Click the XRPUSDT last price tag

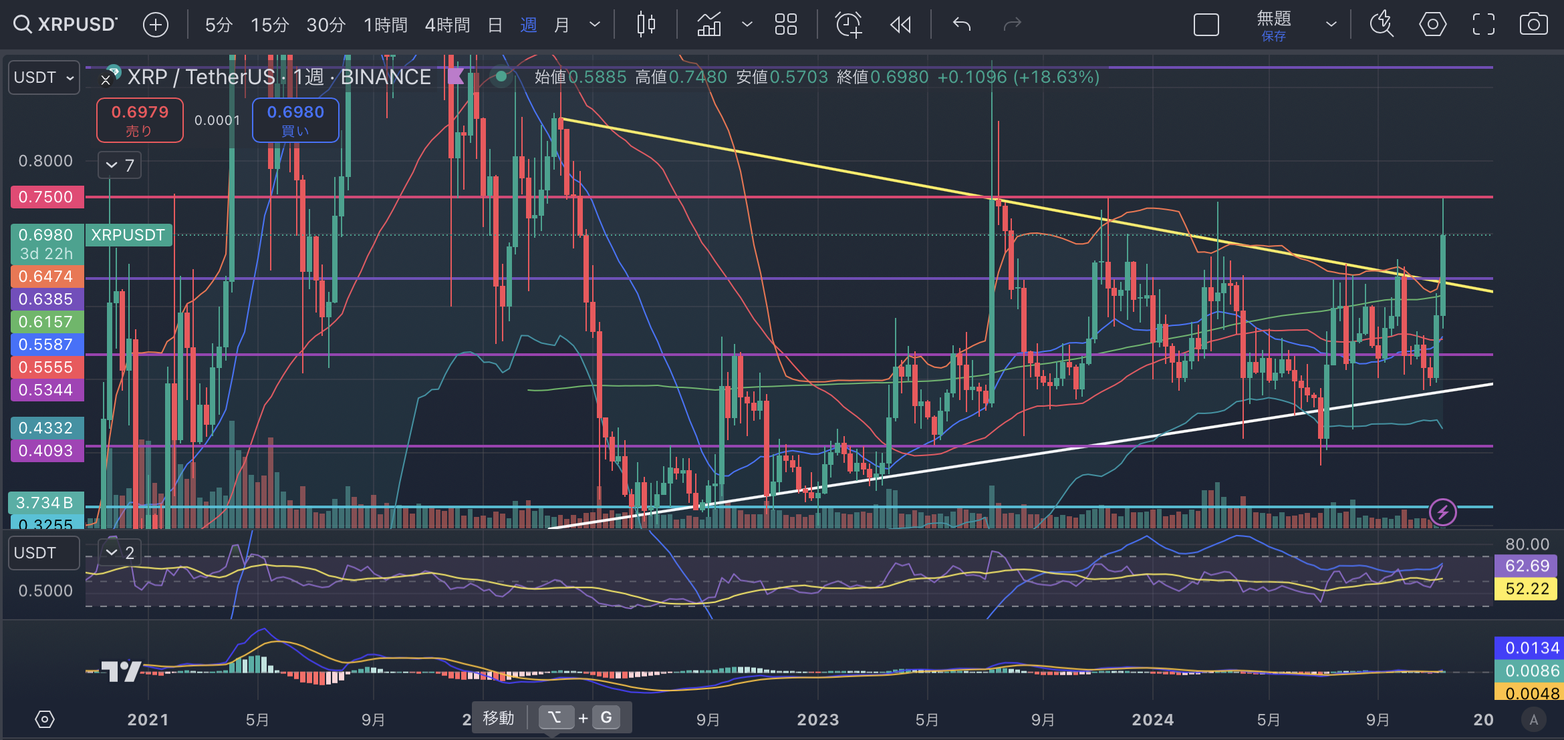128,235
